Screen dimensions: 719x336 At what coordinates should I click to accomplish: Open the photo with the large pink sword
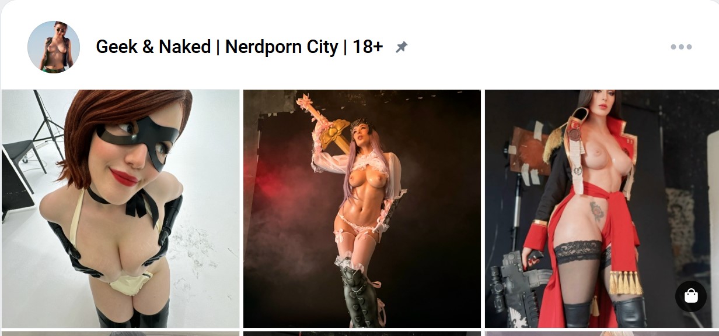tap(362, 208)
